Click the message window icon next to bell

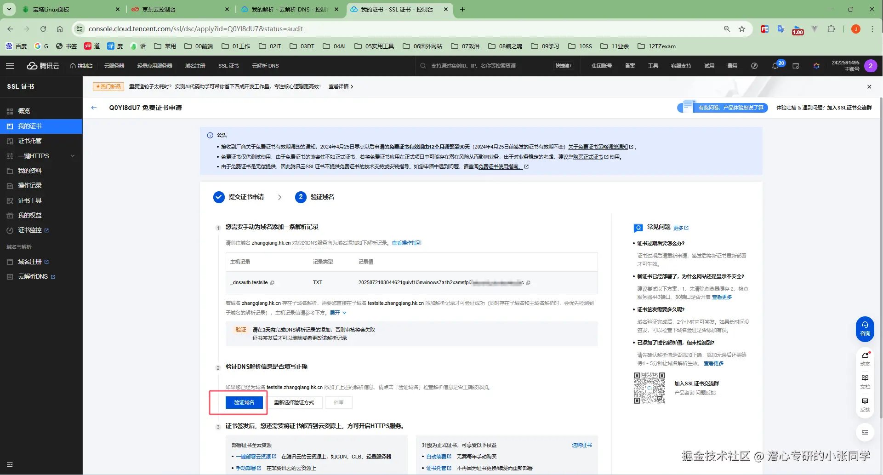coord(796,66)
